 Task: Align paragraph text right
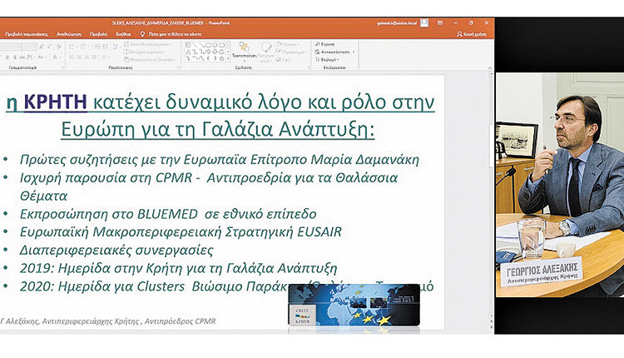click(87, 57)
